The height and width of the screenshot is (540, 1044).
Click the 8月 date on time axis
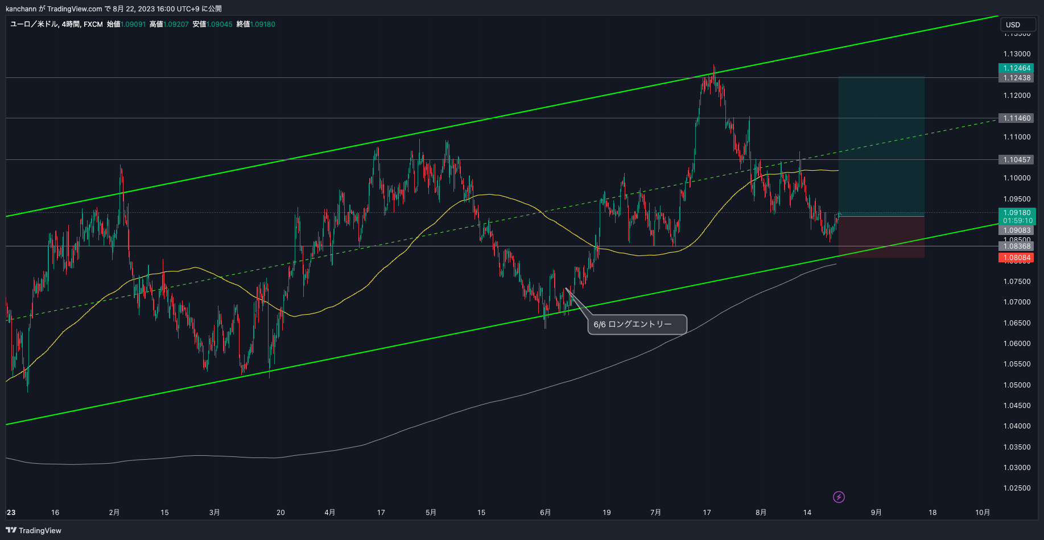(x=761, y=513)
